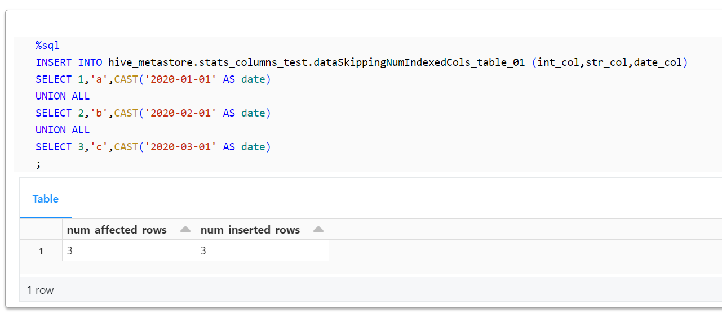Click the second UNION ALL line

pos(63,130)
